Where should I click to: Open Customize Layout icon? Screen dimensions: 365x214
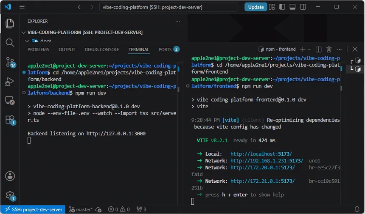pyautogui.click(x=272, y=7)
